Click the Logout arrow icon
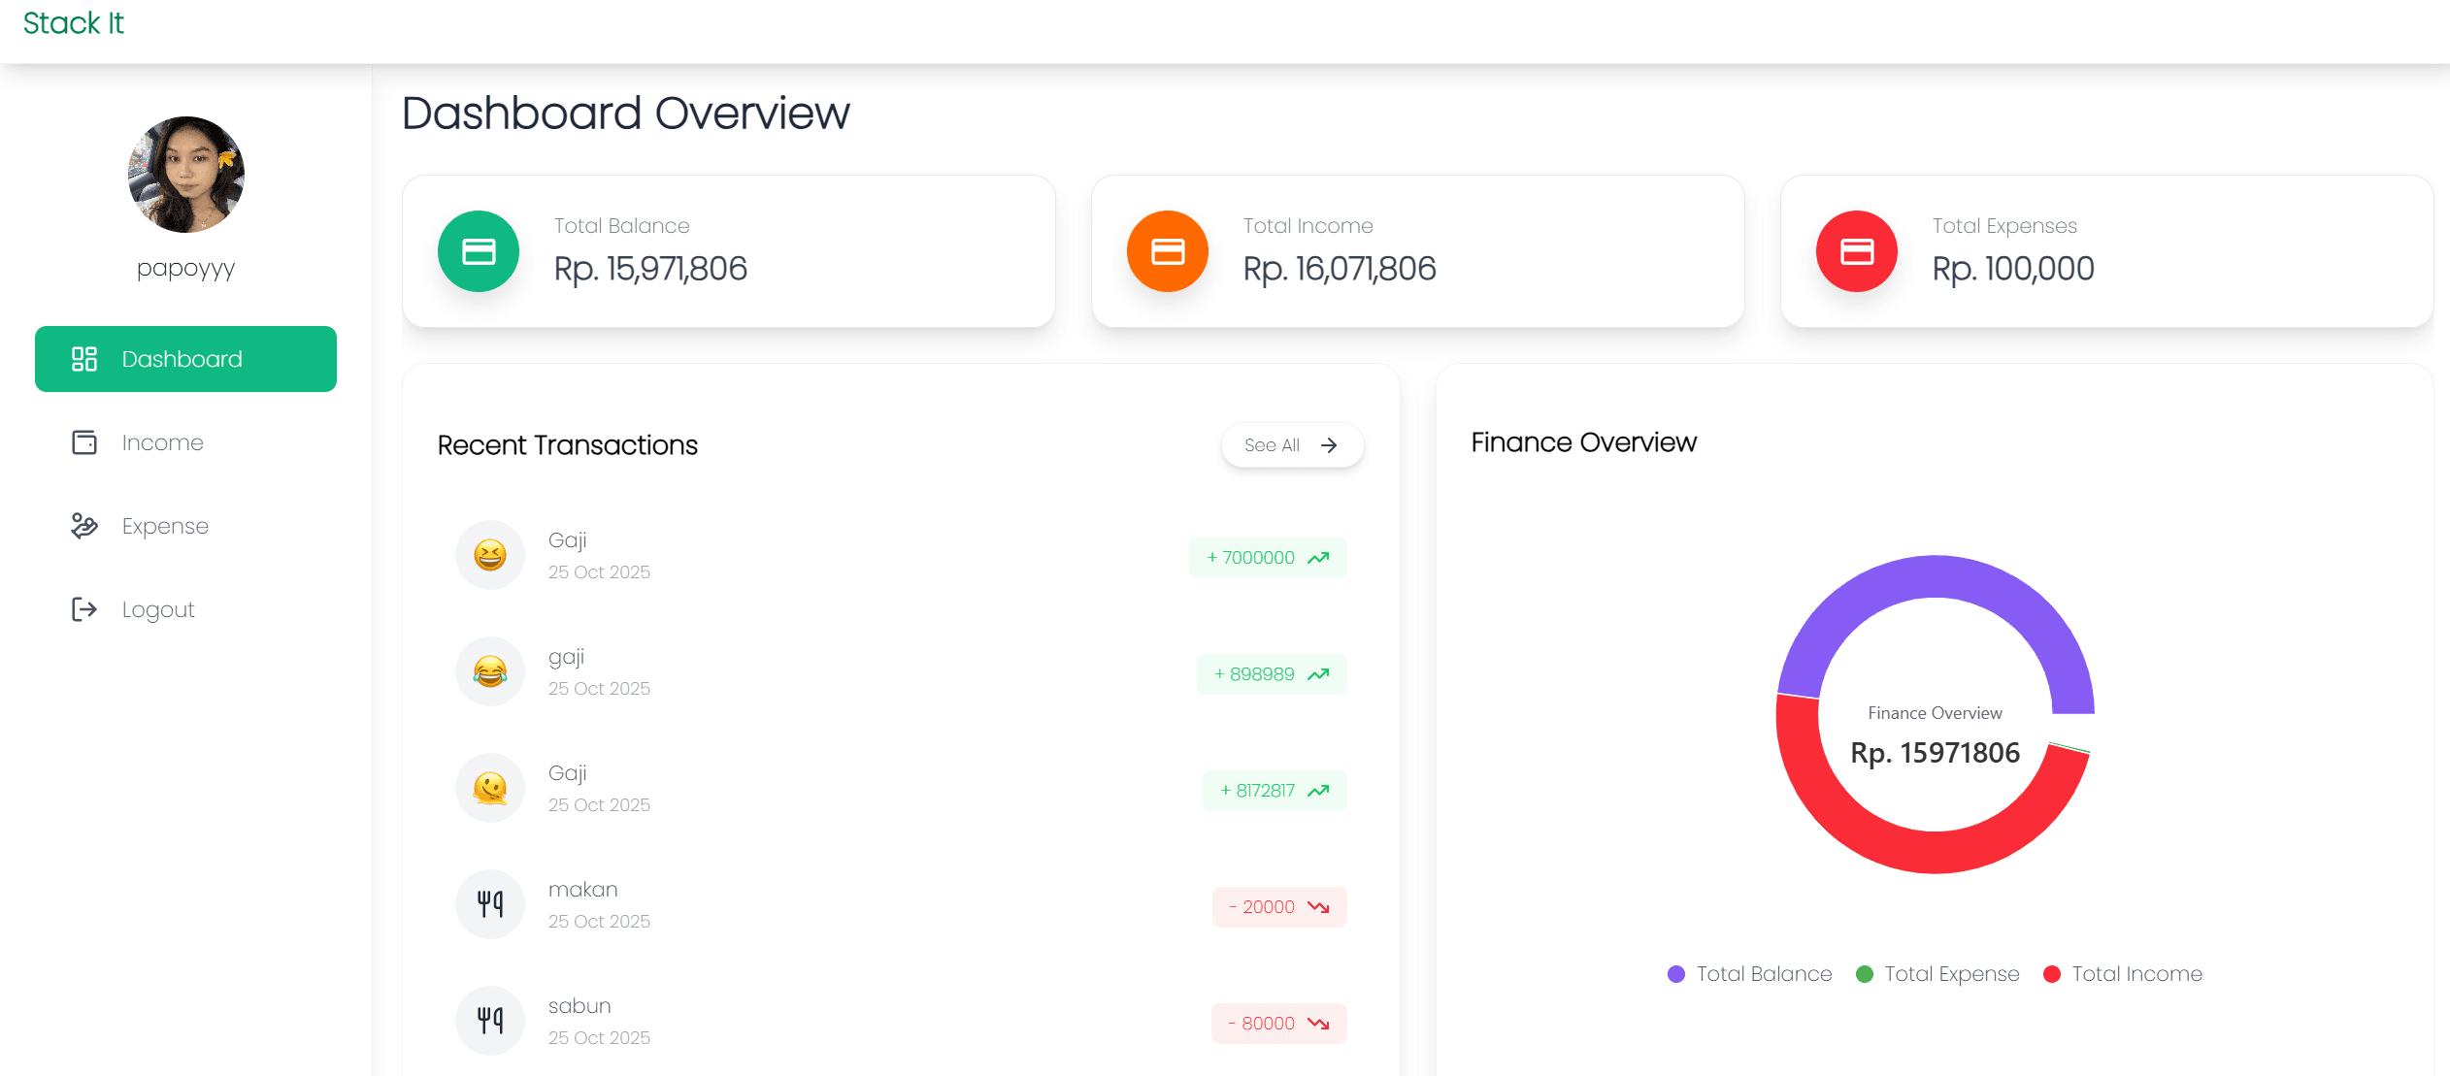Viewport: 2450px width, 1076px height. pos(84,609)
